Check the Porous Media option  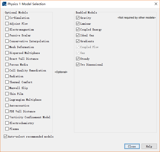[7, 65]
